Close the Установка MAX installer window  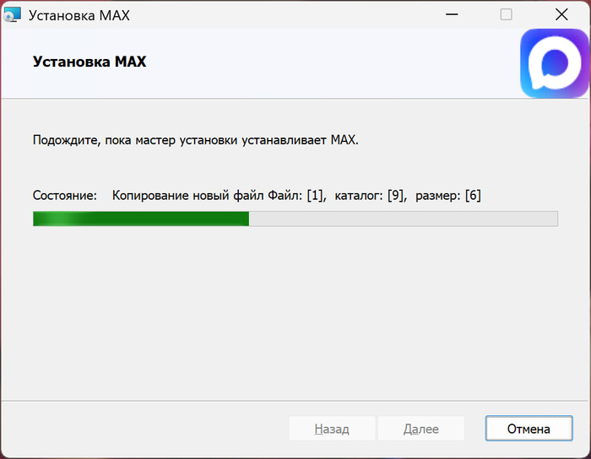[x=561, y=14]
